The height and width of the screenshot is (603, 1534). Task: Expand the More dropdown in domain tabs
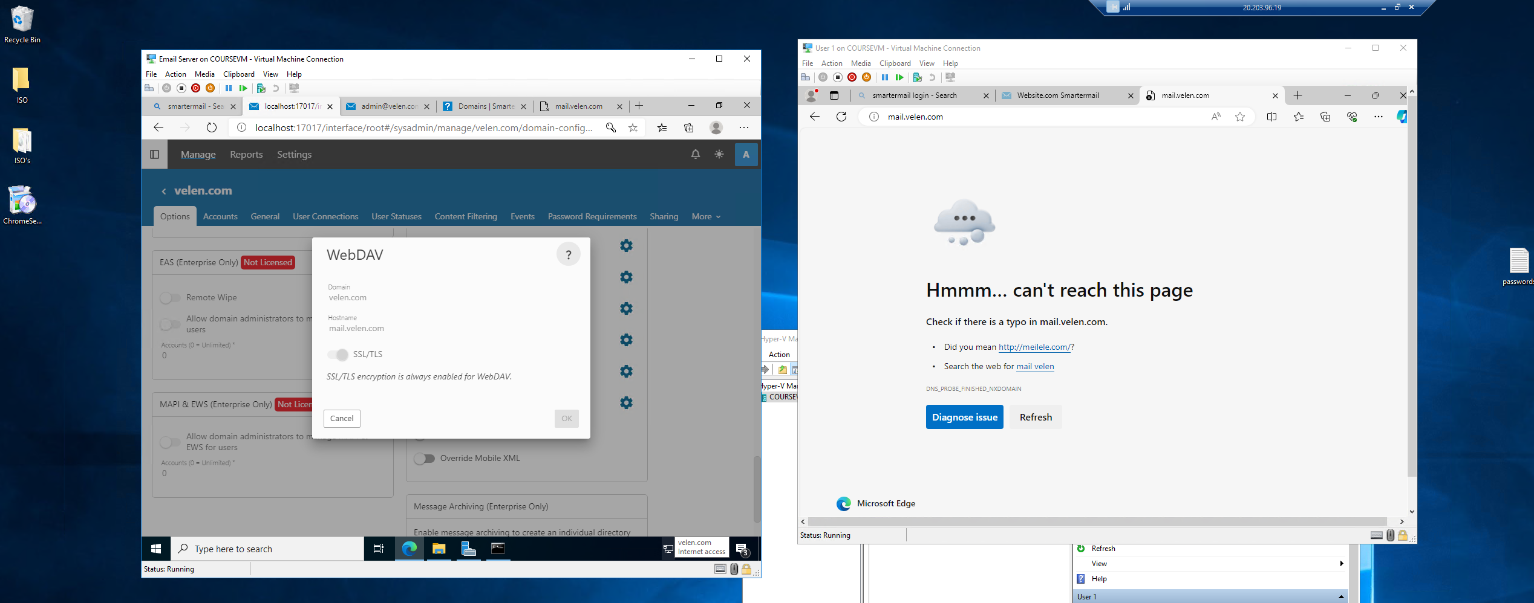point(706,217)
